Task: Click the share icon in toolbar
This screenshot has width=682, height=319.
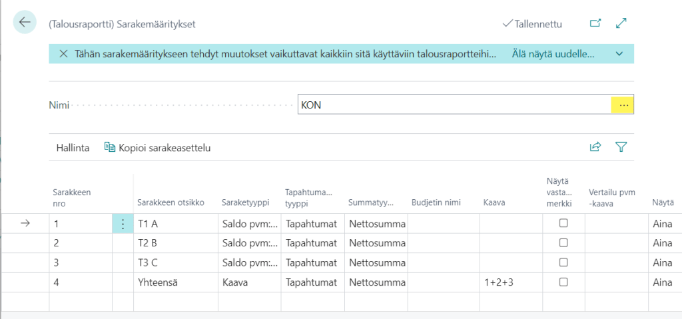Action: tap(595, 147)
